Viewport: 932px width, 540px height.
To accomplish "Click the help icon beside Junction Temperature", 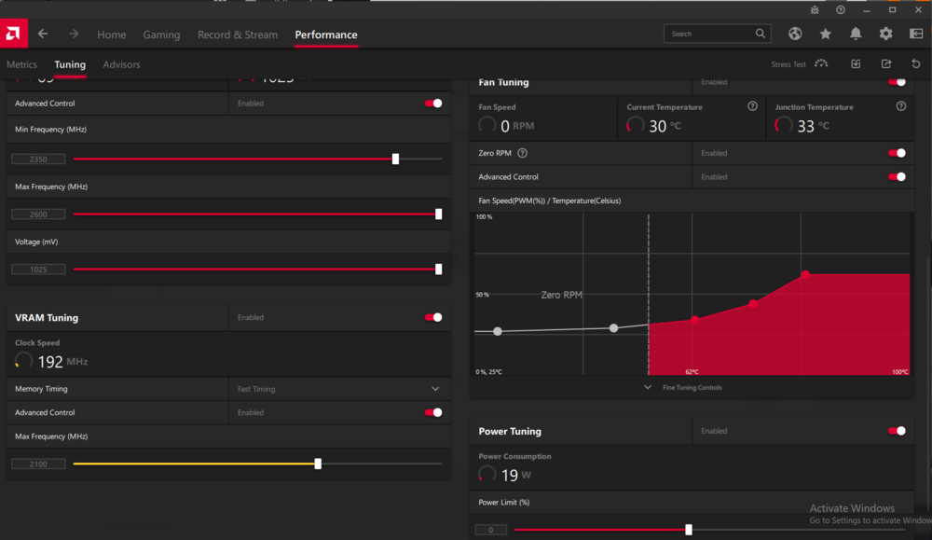I will point(901,106).
